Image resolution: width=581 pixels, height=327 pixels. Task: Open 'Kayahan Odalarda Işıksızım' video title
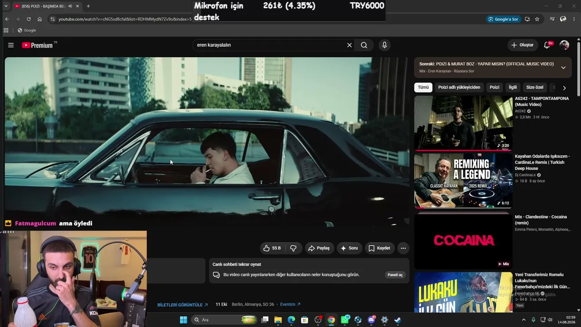[x=542, y=162]
